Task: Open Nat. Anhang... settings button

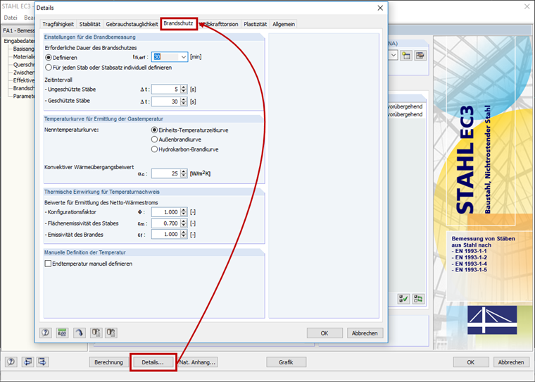Action: pyautogui.click(x=198, y=362)
